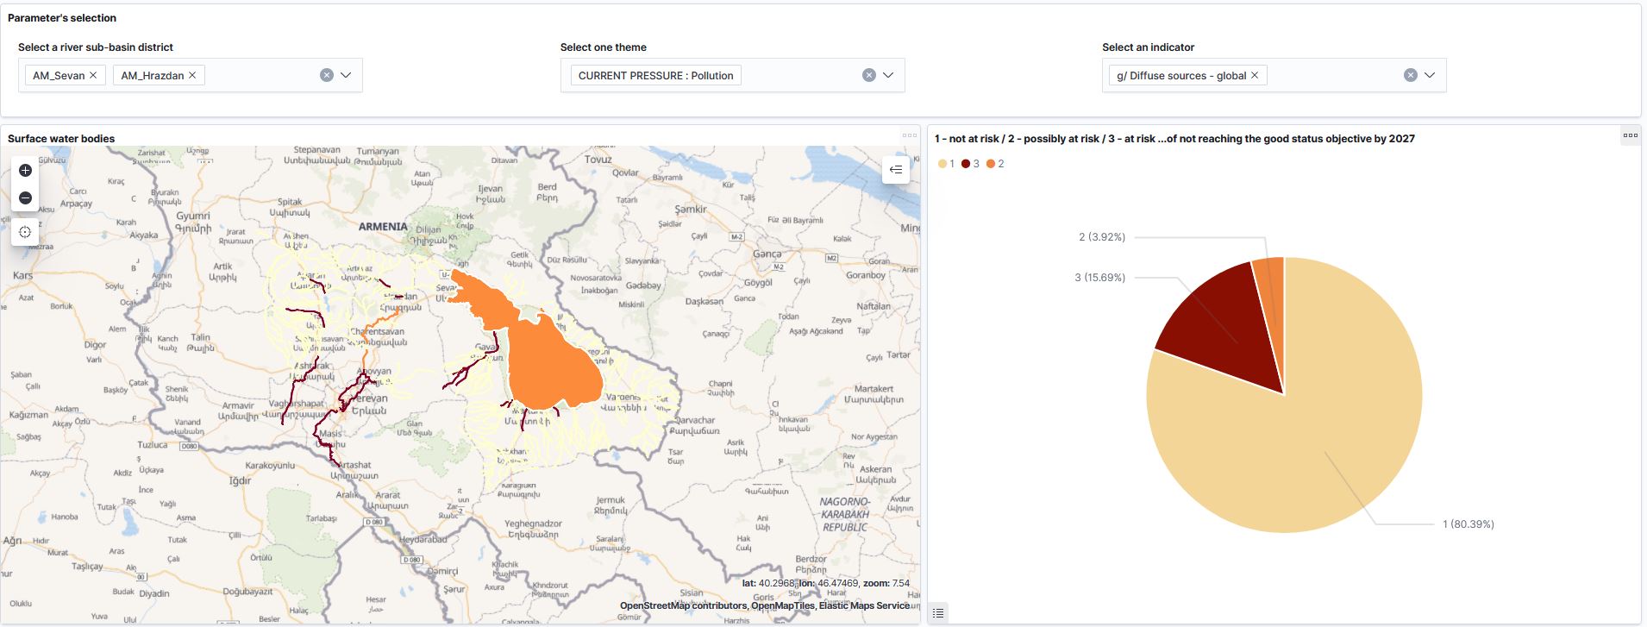Open Surface water bodies panel options

(909, 135)
